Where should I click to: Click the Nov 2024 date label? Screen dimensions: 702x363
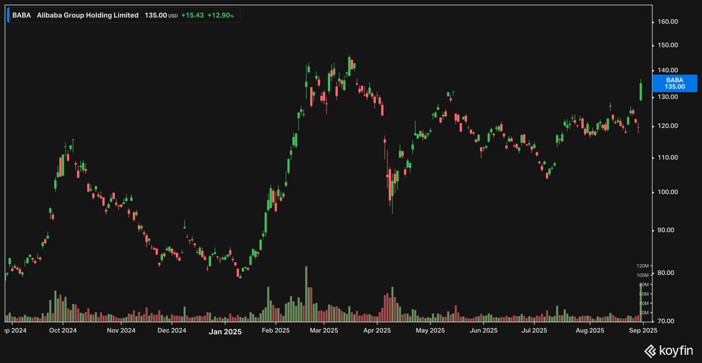(x=121, y=330)
